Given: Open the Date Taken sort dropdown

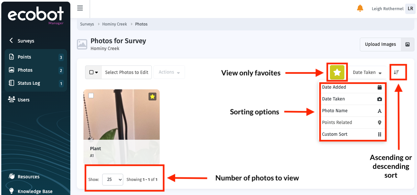Looking at the screenshot, I should click(367, 73).
